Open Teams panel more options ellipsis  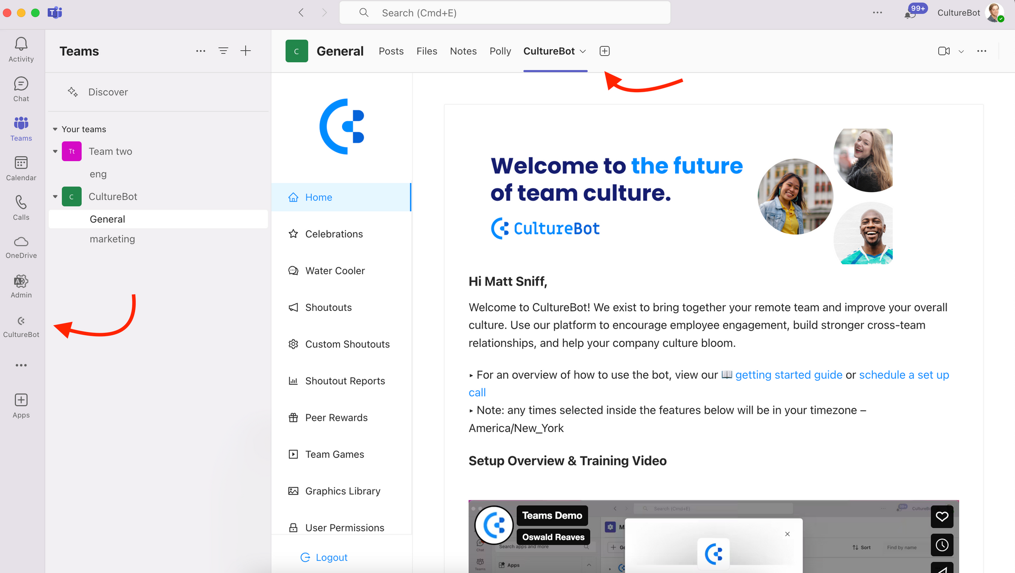tap(201, 51)
